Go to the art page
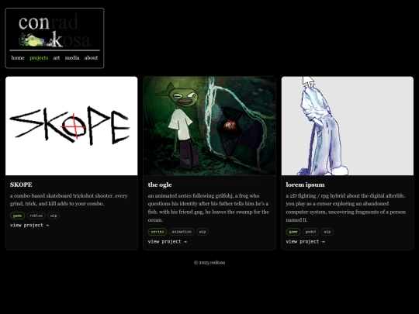This screenshot has width=419, height=314. point(57,57)
